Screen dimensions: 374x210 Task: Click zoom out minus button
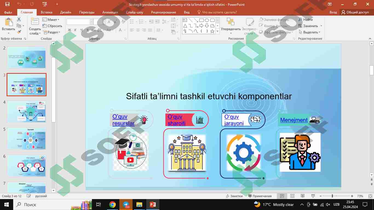tap(321, 196)
